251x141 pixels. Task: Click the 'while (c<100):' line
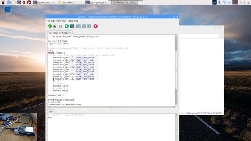[x=56, y=53]
